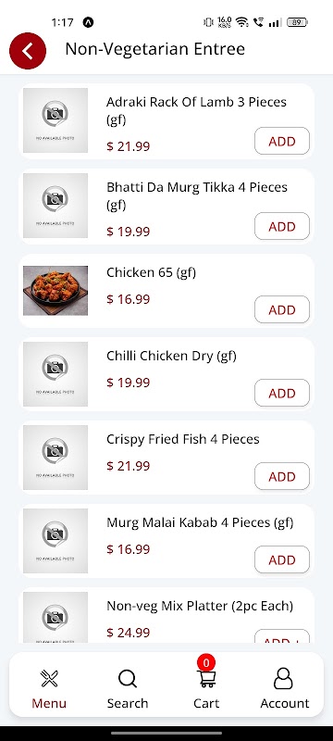Open the Chicken 65 food photo
The image size is (333, 741).
click(x=55, y=291)
